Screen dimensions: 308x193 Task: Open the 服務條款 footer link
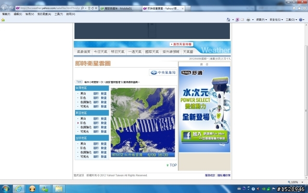click(210, 175)
